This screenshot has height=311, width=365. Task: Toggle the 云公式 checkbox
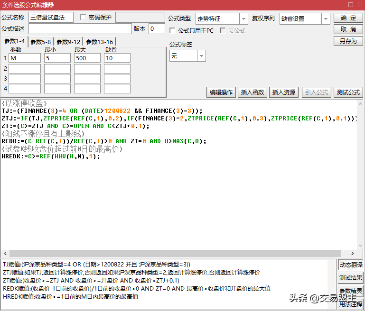(x=223, y=30)
